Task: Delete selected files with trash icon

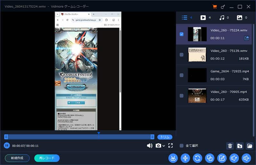Action: pos(230,146)
